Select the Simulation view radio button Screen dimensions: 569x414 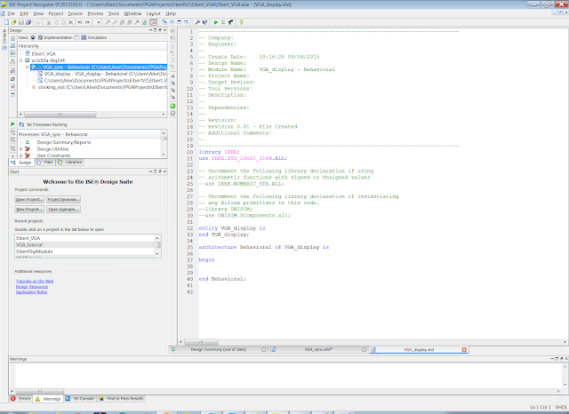pos(76,37)
